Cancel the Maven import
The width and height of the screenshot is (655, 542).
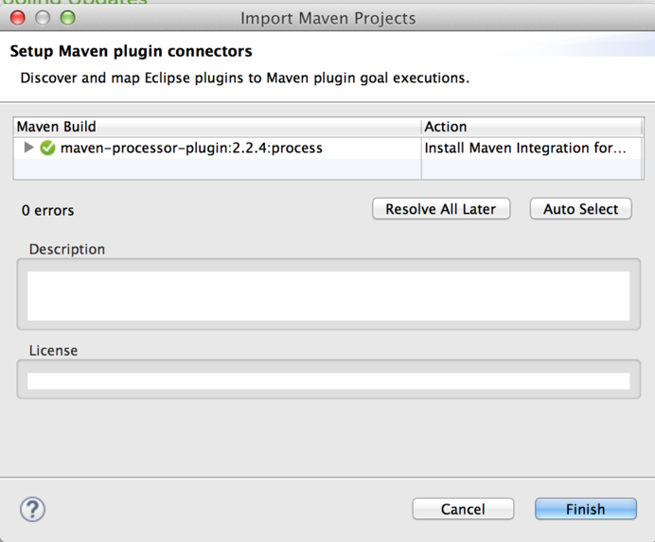click(463, 509)
